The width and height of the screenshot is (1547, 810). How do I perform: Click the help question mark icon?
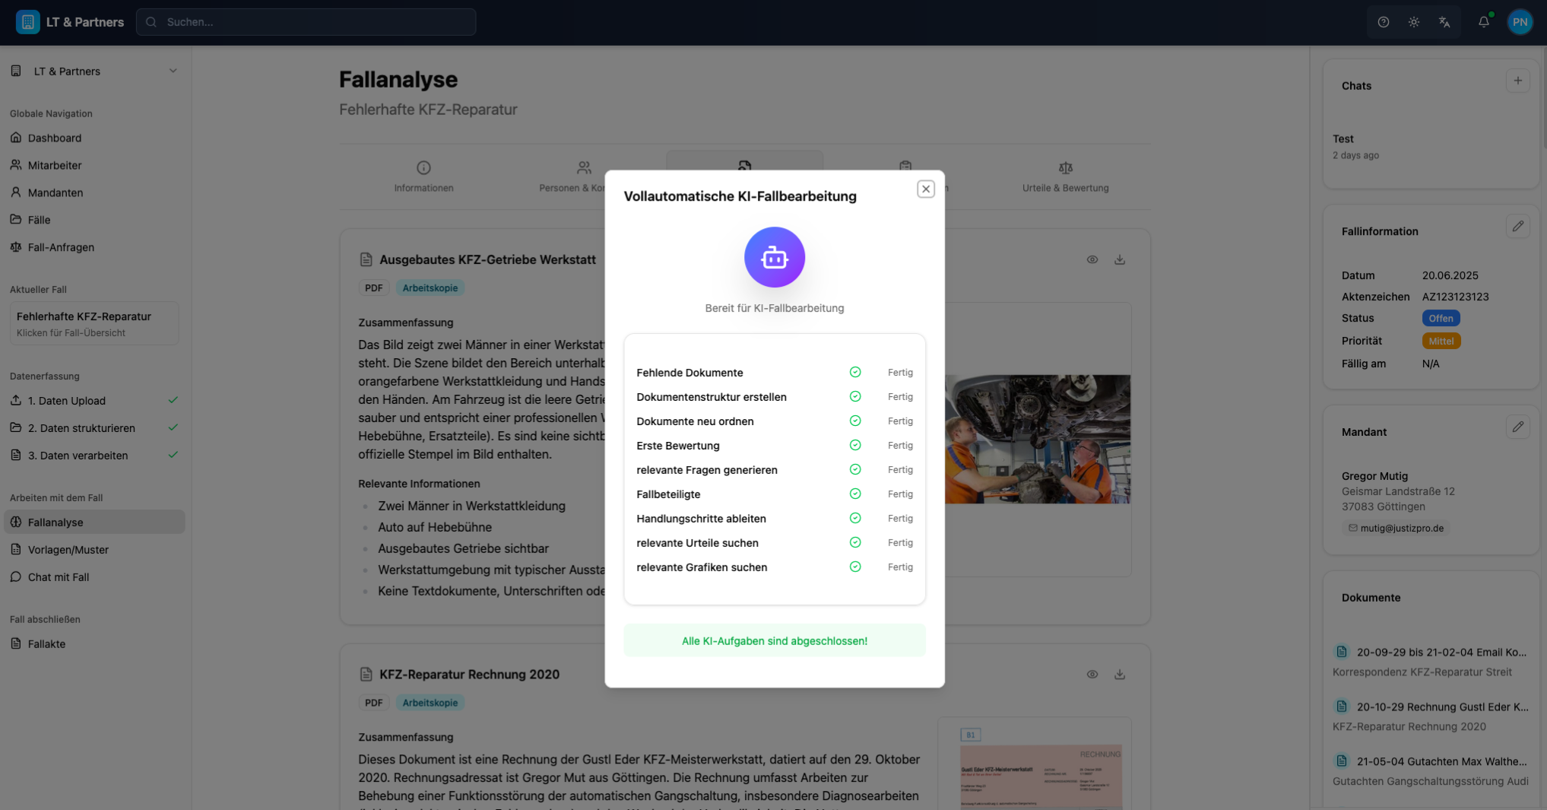pos(1383,22)
